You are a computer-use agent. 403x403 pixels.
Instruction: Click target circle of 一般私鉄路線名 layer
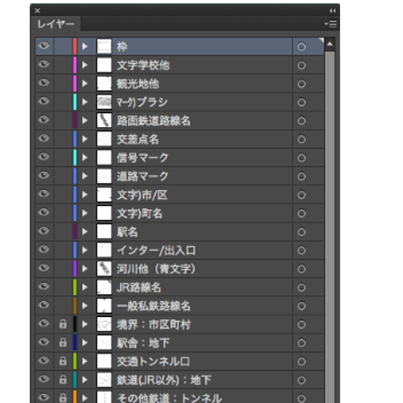pyautogui.click(x=301, y=306)
